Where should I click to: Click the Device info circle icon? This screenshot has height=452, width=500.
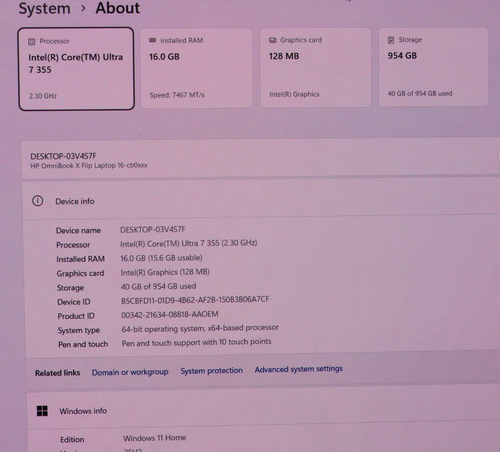pyautogui.click(x=38, y=201)
